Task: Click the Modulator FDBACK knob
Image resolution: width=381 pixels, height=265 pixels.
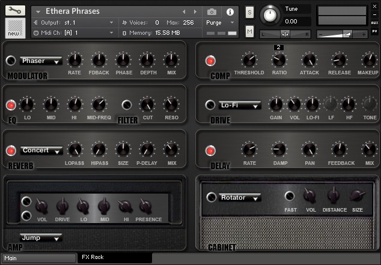Action: pyautogui.click(x=99, y=60)
